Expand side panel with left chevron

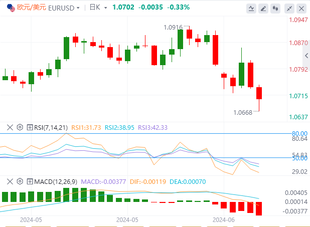(306, 56)
